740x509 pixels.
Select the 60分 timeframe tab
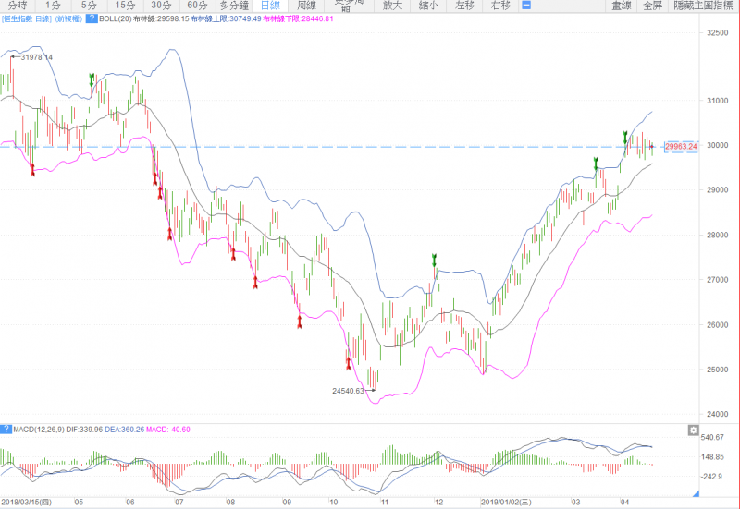(197, 5)
